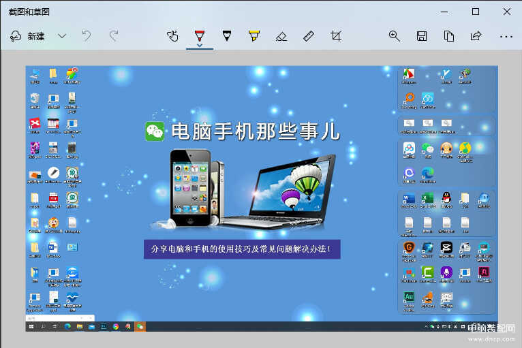This screenshot has width=522, height=348.
Task: Click the 新建 new snip button
Action: click(x=27, y=36)
